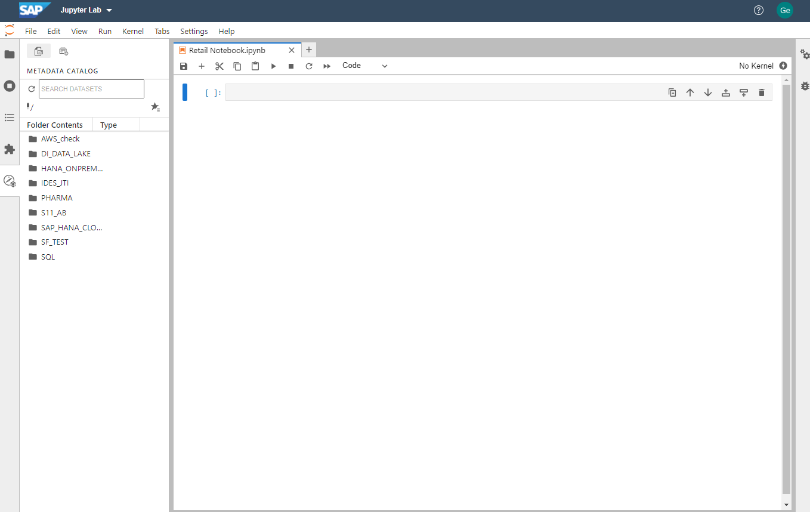This screenshot has width=810, height=512.
Task: Insert a new cell with the plus icon
Action: click(x=202, y=66)
